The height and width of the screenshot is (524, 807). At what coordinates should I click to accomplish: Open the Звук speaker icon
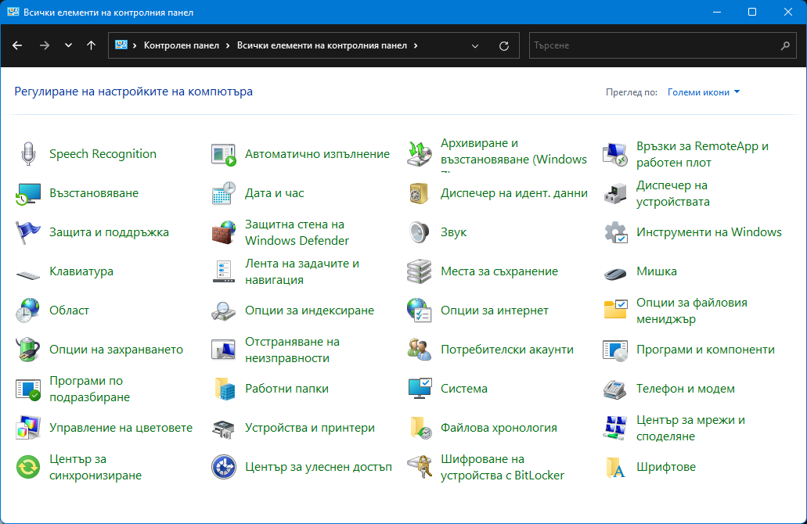(x=420, y=232)
